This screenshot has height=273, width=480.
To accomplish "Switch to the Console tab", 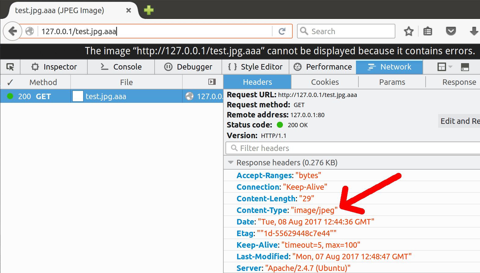I will [x=121, y=67].
